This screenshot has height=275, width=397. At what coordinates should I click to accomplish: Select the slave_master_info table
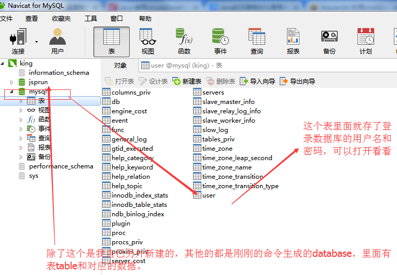point(224,102)
